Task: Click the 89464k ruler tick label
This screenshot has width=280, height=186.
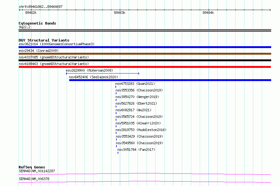Action: click(x=208, y=13)
